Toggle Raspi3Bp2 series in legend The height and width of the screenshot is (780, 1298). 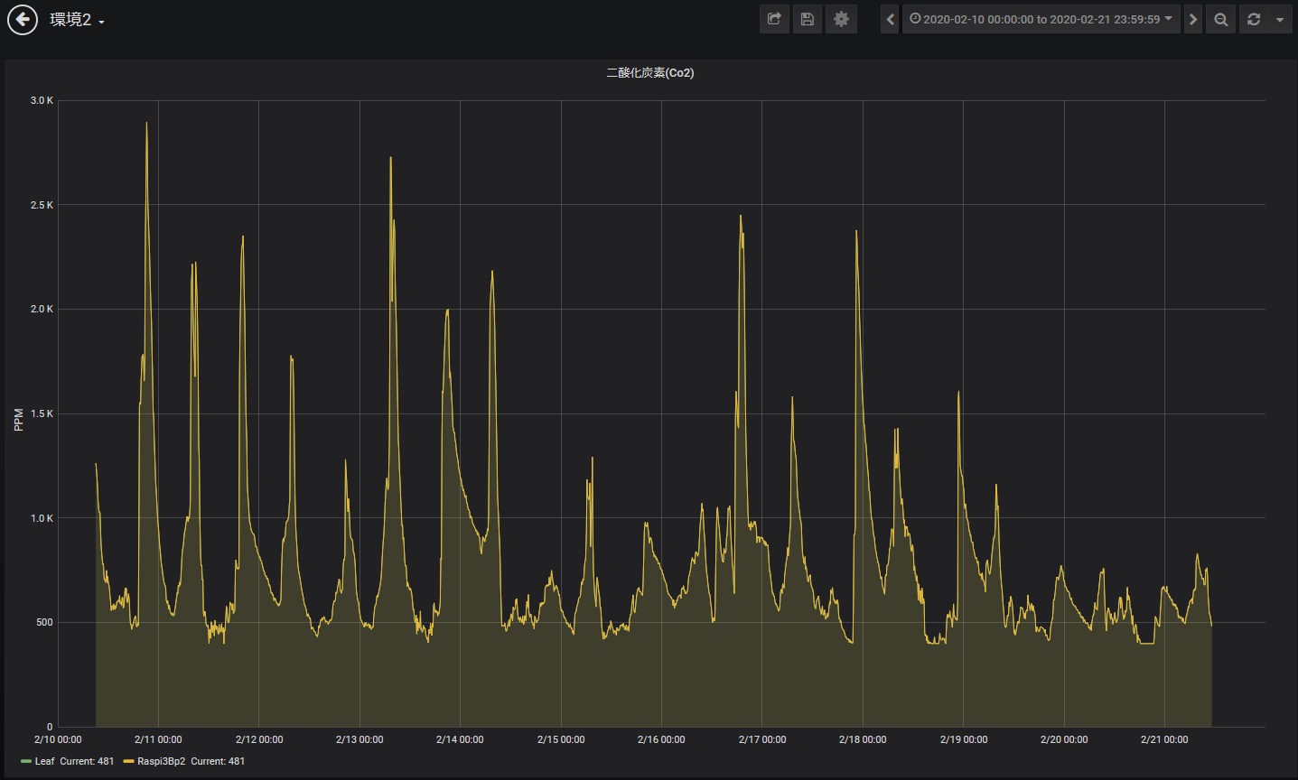click(161, 761)
